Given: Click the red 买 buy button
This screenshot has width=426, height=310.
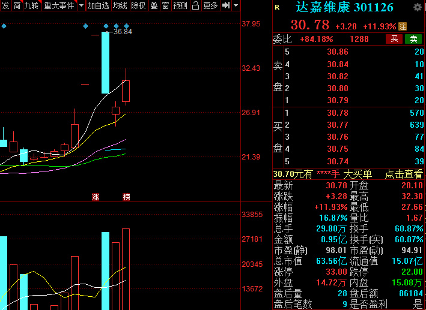Looking at the screenshot, I should [394, 39].
